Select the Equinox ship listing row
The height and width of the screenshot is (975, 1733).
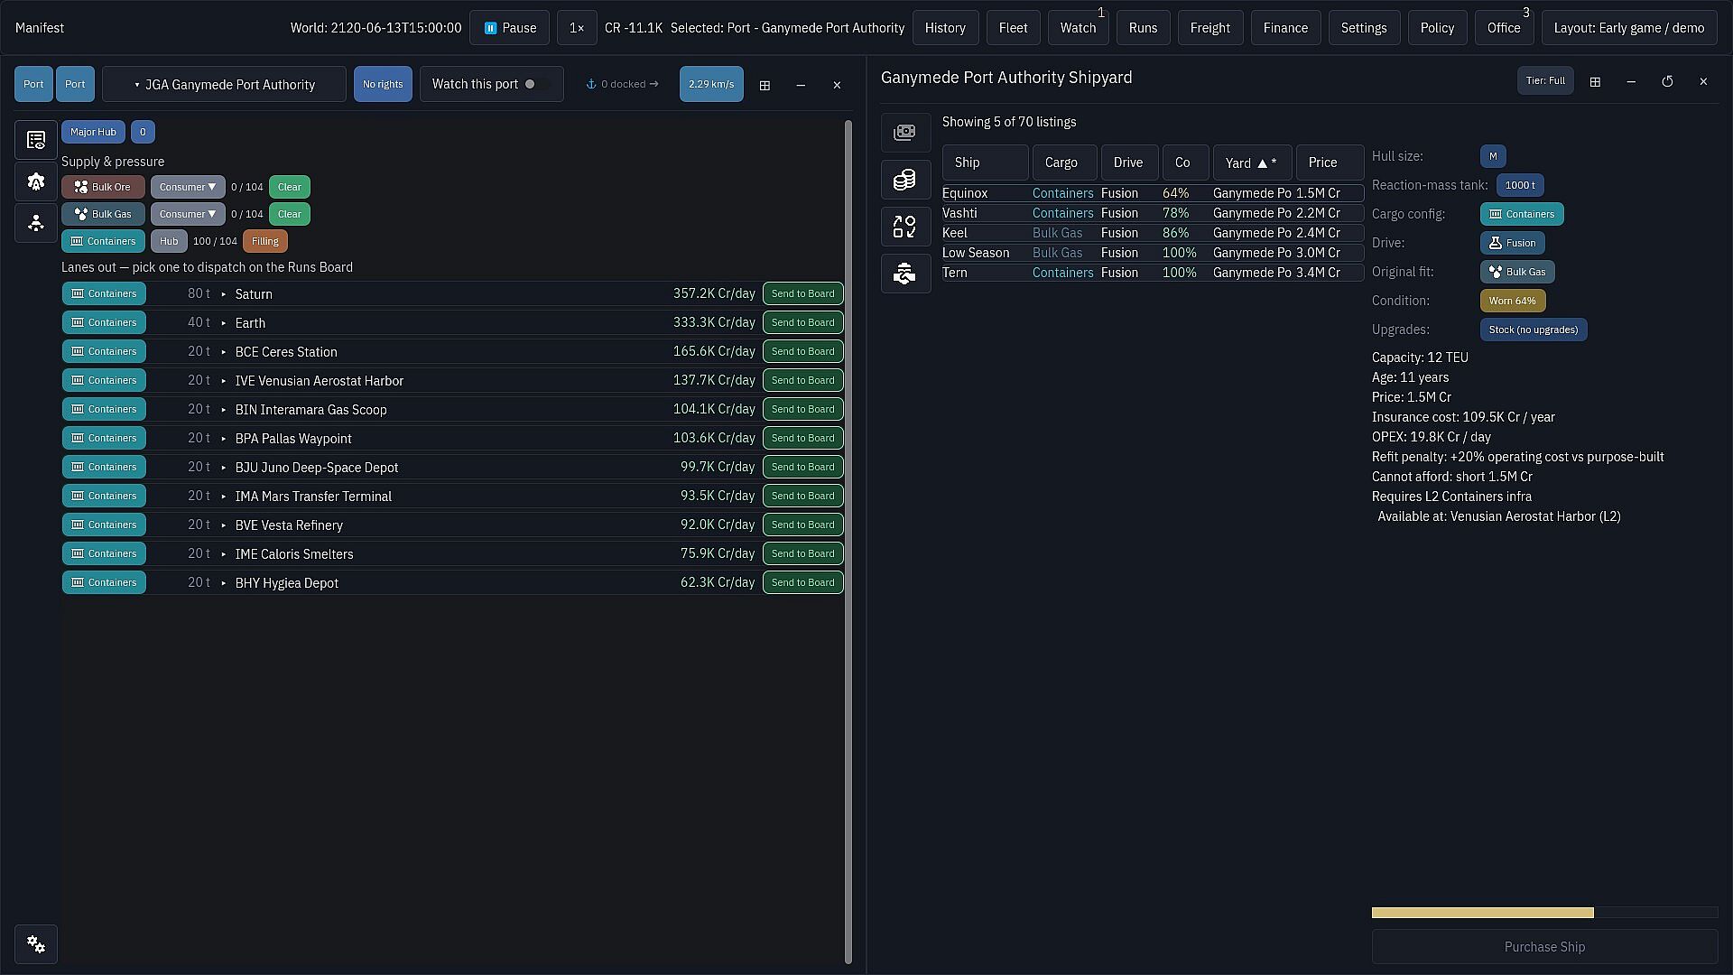click(1153, 193)
